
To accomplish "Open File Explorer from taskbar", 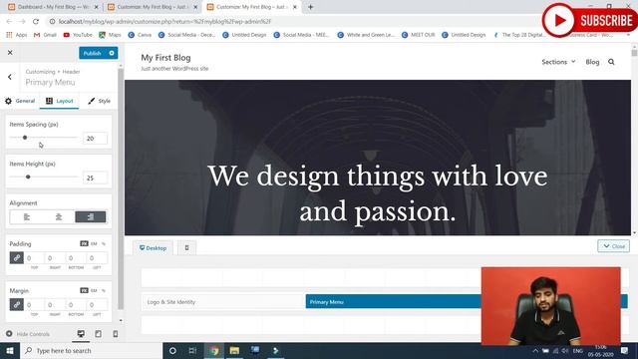I will point(234,350).
